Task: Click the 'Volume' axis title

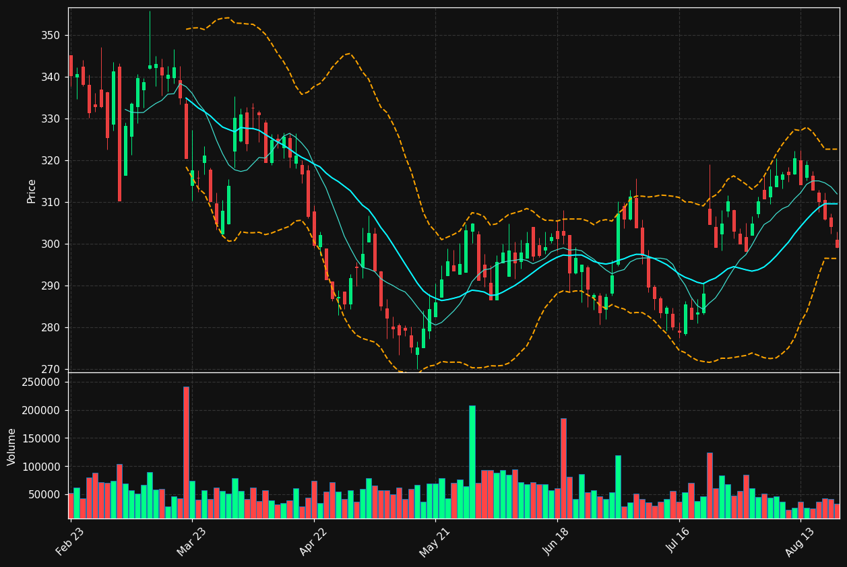Action: [x=12, y=446]
